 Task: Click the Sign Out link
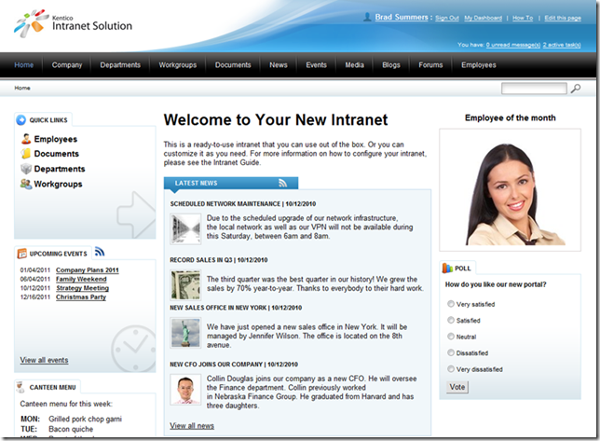coord(447,18)
